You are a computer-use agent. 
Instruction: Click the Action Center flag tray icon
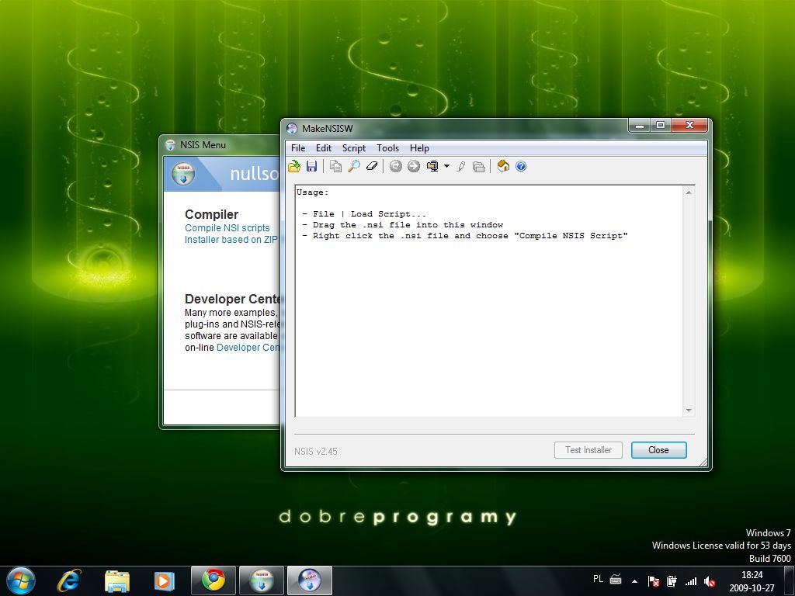654,581
